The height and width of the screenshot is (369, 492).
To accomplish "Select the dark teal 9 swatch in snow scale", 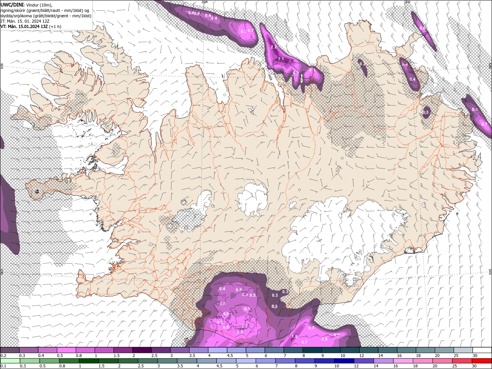I will click(x=331, y=350).
